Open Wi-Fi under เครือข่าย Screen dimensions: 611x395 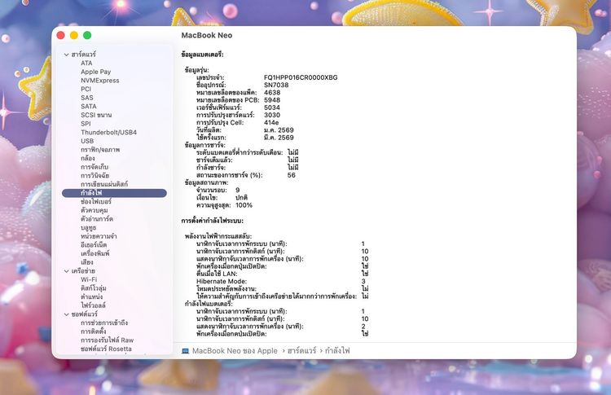pos(89,279)
